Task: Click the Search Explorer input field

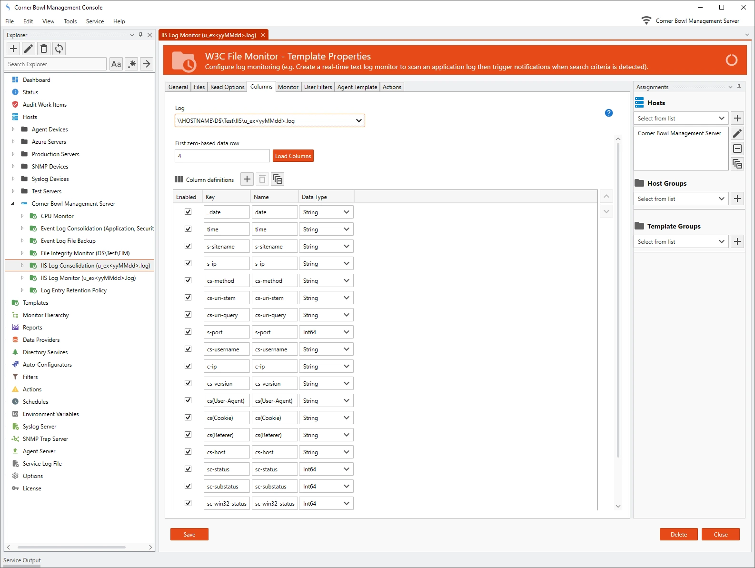Action: (55, 64)
